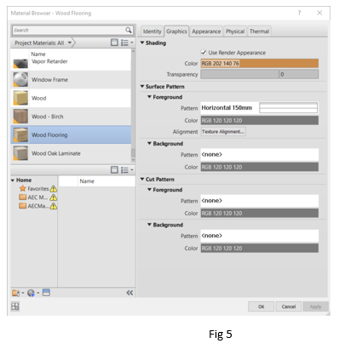The height and width of the screenshot is (349, 339).
Task: Collapse library panel with double chevron
Action: point(129,293)
